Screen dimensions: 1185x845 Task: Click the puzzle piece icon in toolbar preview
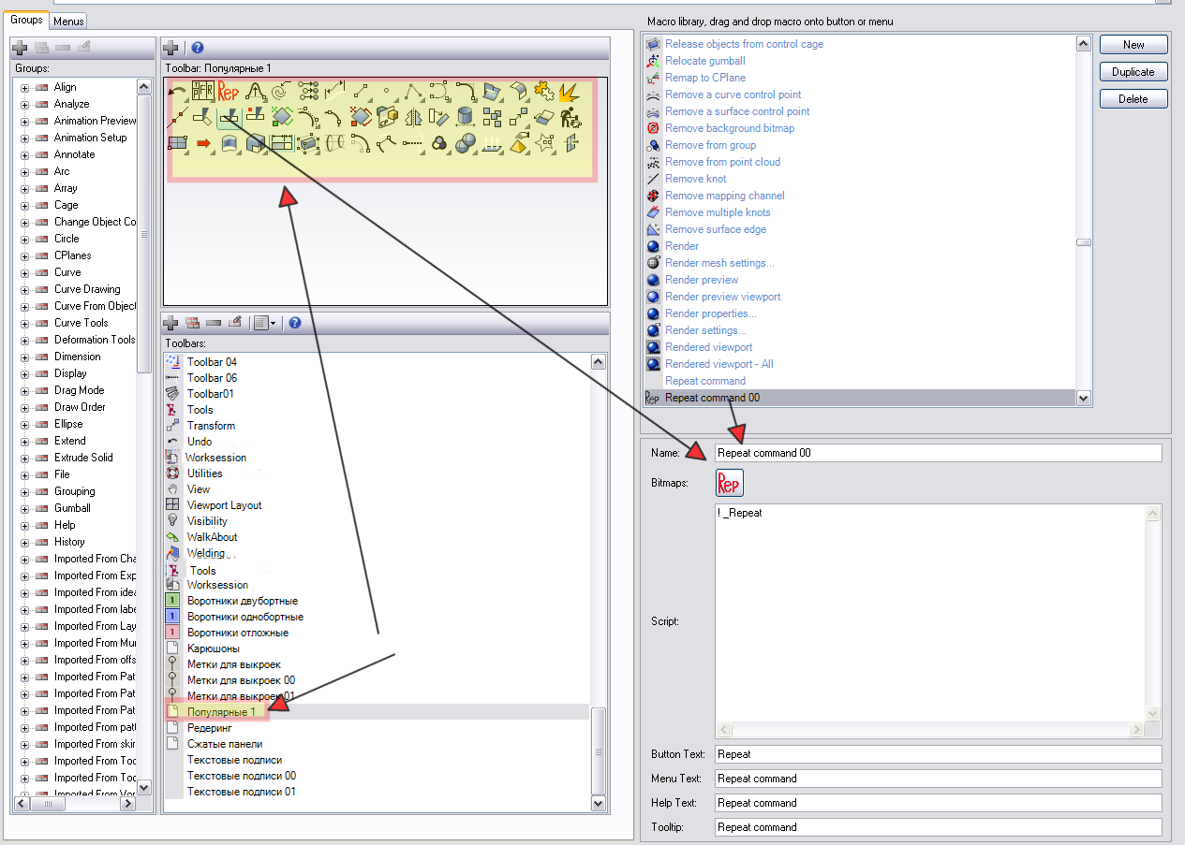542,91
